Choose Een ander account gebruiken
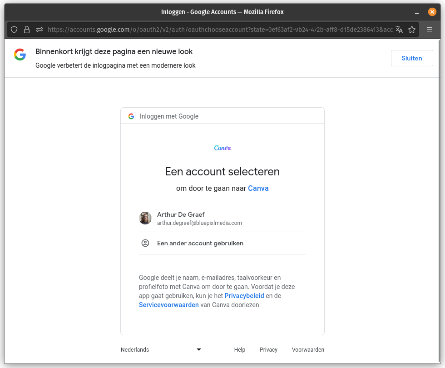The width and height of the screenshot is (445, 368). (x=222, y=243)
